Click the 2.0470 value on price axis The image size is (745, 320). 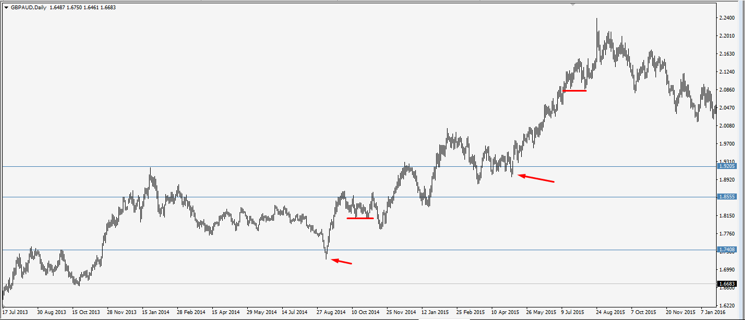pyautogui.click(x=726, y=107)
